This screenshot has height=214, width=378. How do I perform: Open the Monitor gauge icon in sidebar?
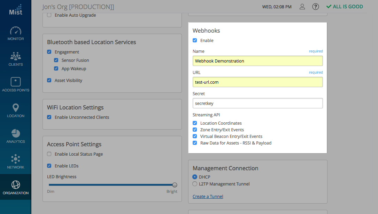tap(16, 31)
